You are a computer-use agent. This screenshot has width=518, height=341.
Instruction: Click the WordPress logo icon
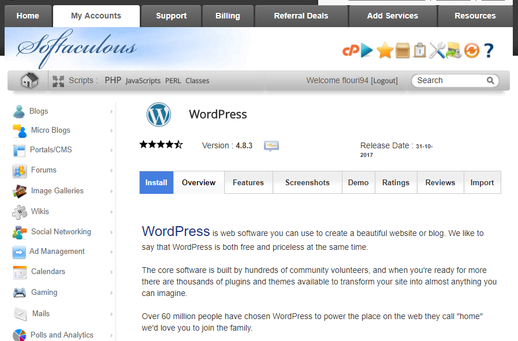[159, 115]
